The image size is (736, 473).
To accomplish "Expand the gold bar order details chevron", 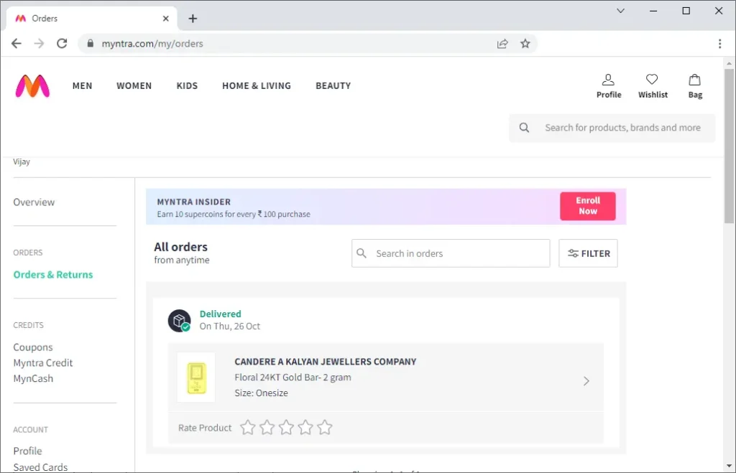I will pyautogui.click(x=586, y=381).
